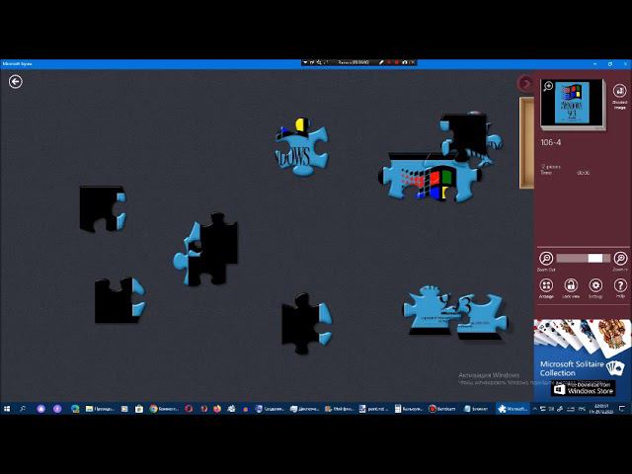Viewport: 632px width, 474px height.
Task: Switch to Bandicam on the taskbar
Action: point(442,409)
